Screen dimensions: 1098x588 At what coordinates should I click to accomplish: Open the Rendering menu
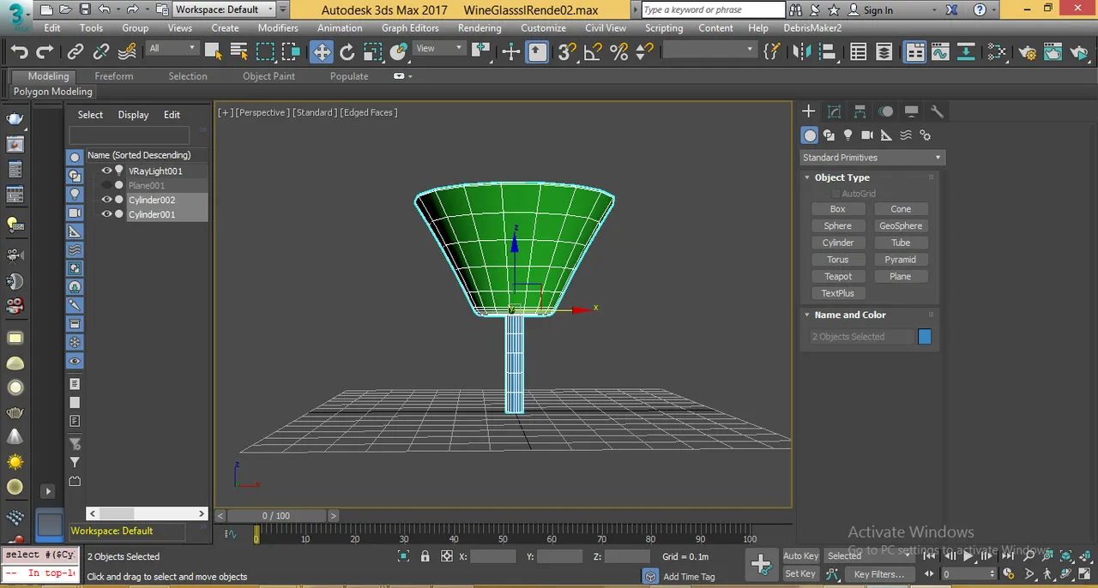point(480,27)
